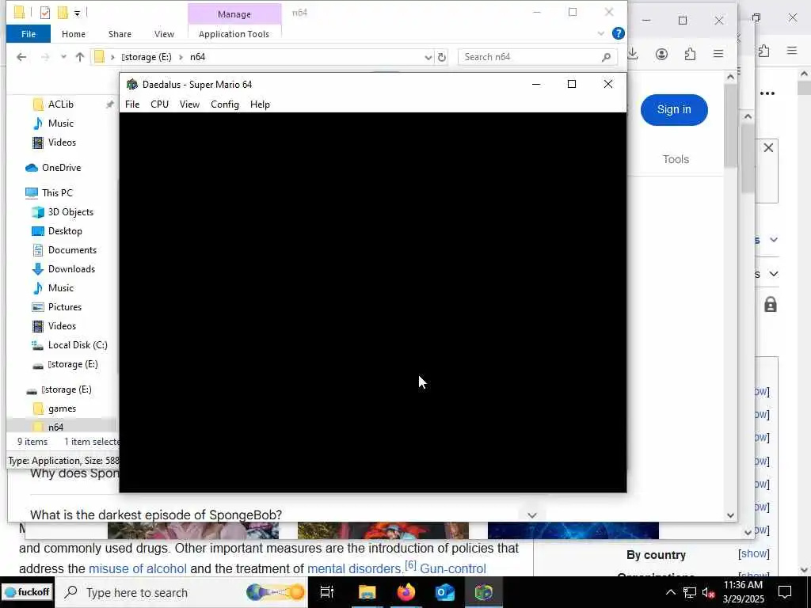This screenshot has height=608, width=811.
Task: Open browser hamburger menu
Action: (718, 54)
